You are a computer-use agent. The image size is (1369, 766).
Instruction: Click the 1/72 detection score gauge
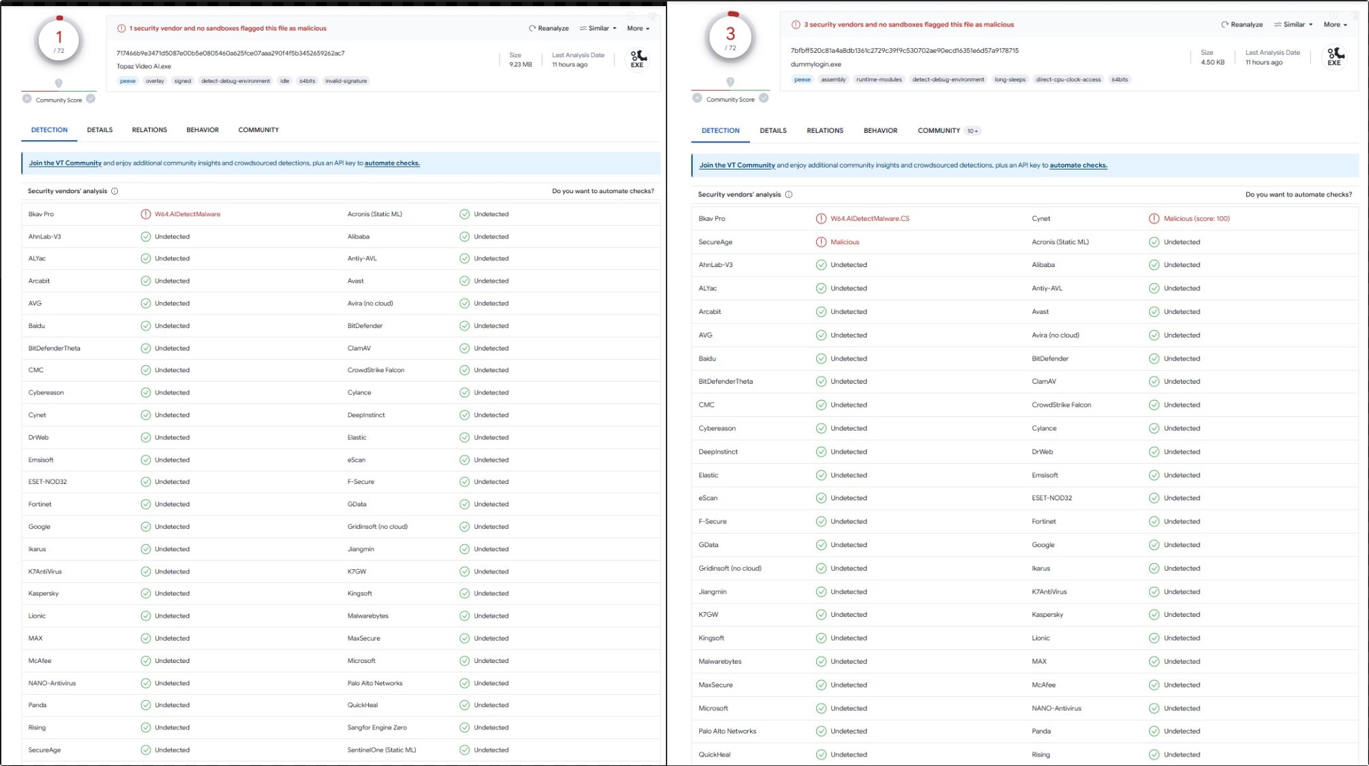[x=59, y=41]
